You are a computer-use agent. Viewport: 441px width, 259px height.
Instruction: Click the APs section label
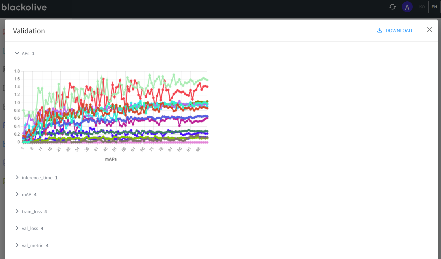pyautogui.click(x=26, y=53)
